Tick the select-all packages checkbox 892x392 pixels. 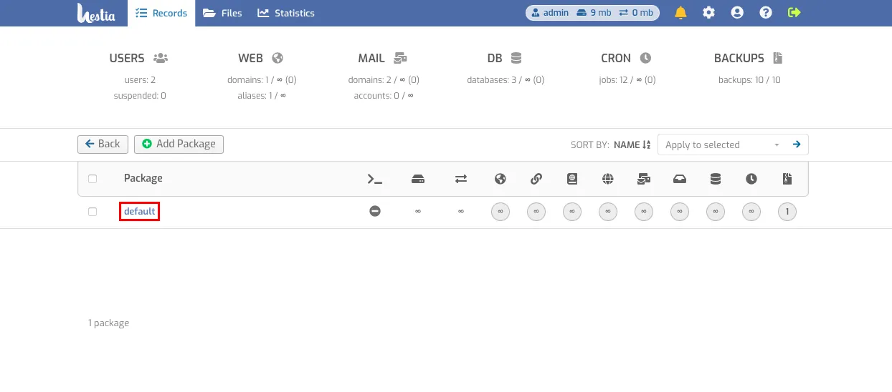pos(92,179)
